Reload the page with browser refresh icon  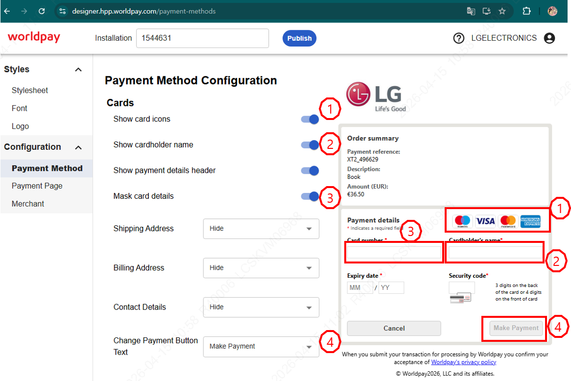click(42, 11)
